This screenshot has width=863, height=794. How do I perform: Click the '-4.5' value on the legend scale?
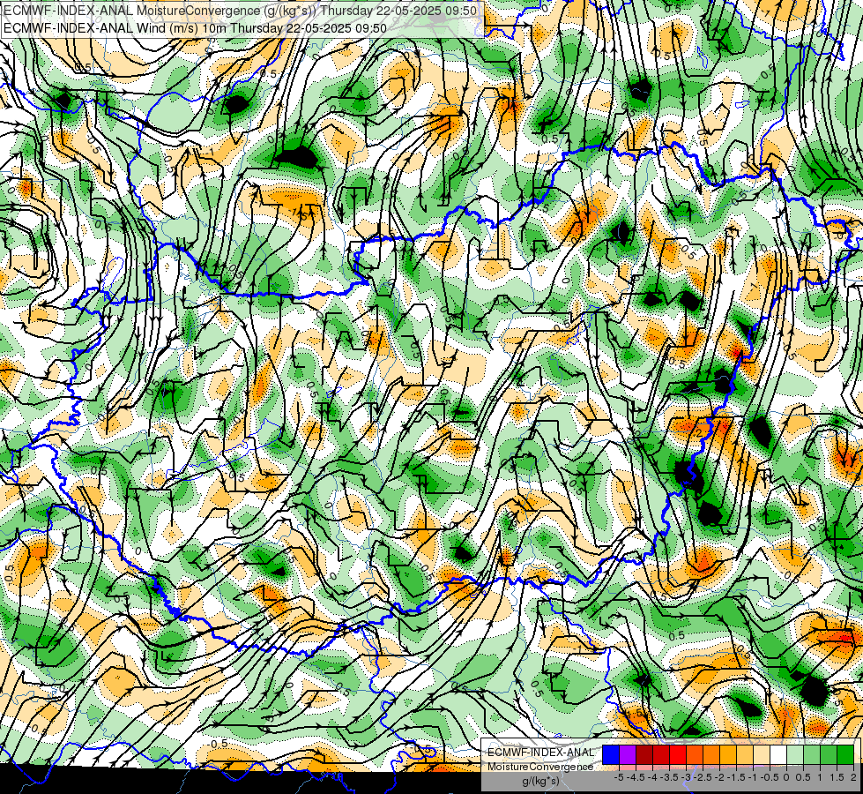pyautogui.click(x=636, y=777)
